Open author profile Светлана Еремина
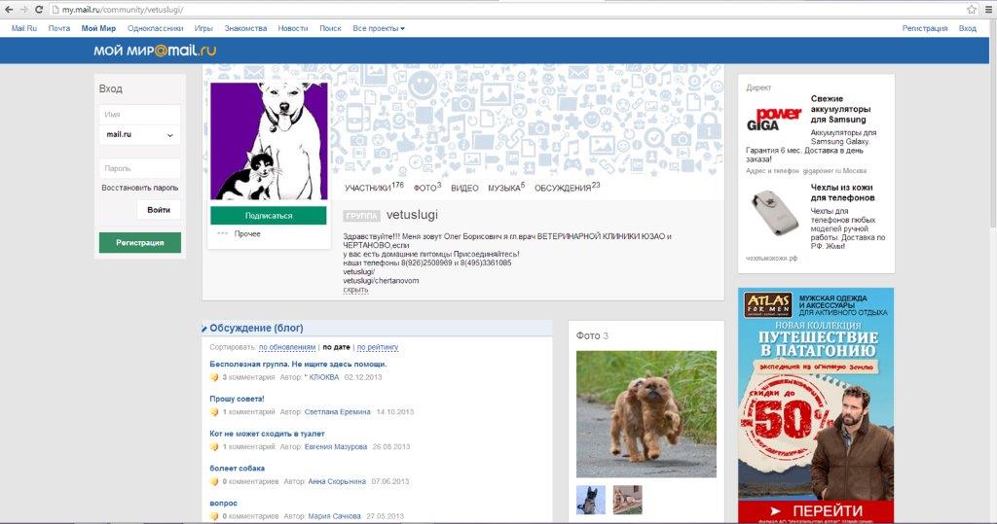 337,412
